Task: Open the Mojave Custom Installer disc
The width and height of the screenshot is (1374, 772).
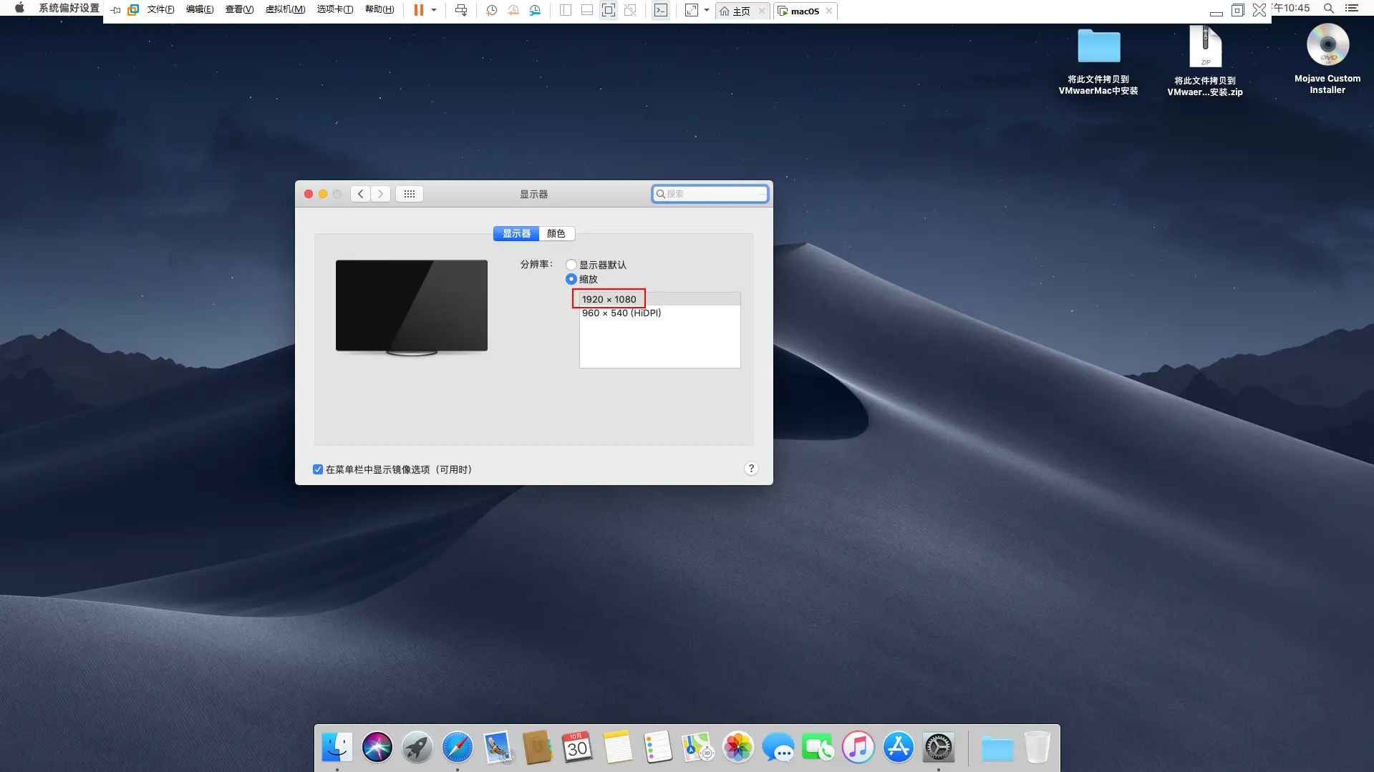Action: pyautogui.click(x=1327, y=46)
